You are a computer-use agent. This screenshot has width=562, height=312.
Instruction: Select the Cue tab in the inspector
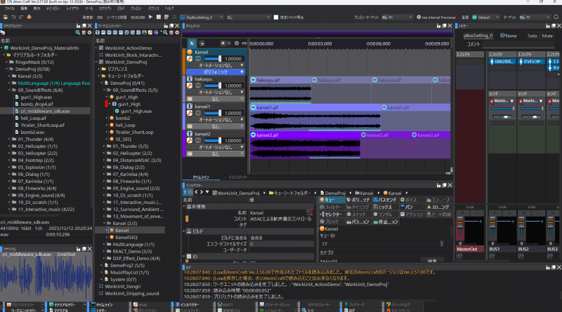coord(332,200)
